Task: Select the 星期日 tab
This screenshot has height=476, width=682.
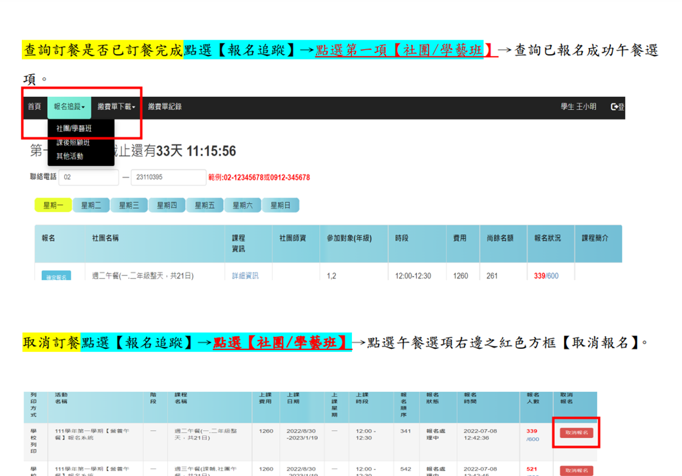Action: (280, 205)
